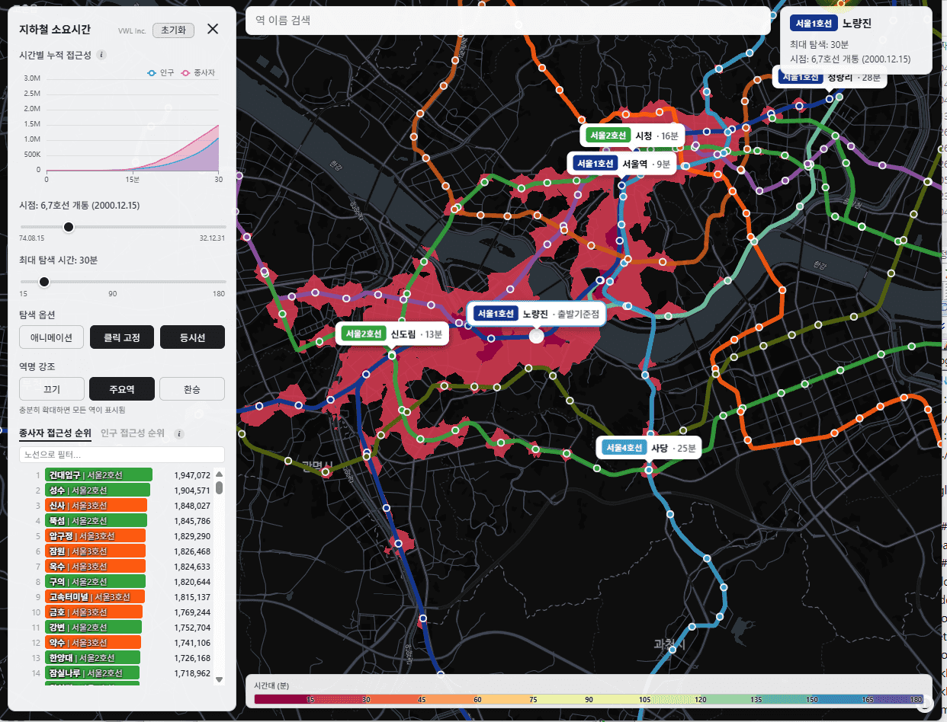Click value 1,947,072 in ranking list
The image size is (947, 722).
click(x=192, y=475)
